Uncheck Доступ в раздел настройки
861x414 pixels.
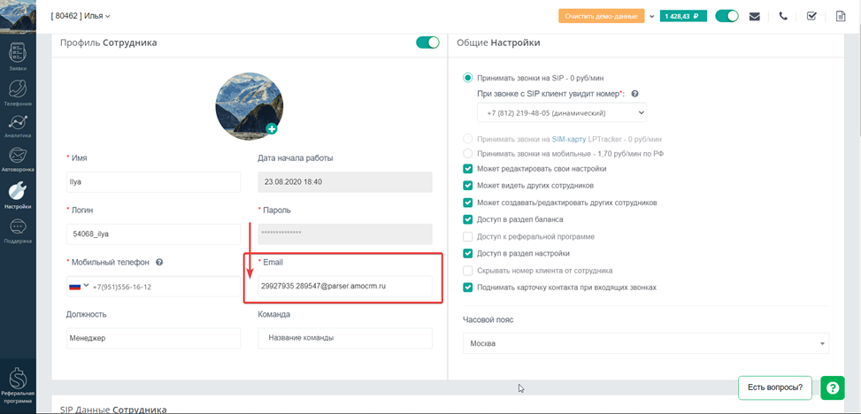pyautogui.click(x=468, y=254)
